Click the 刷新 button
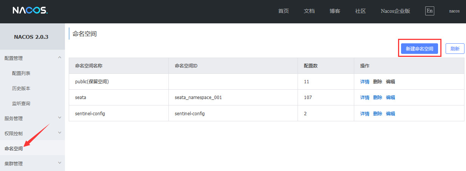The image size is (466, 171). click(x=455, y=49)
